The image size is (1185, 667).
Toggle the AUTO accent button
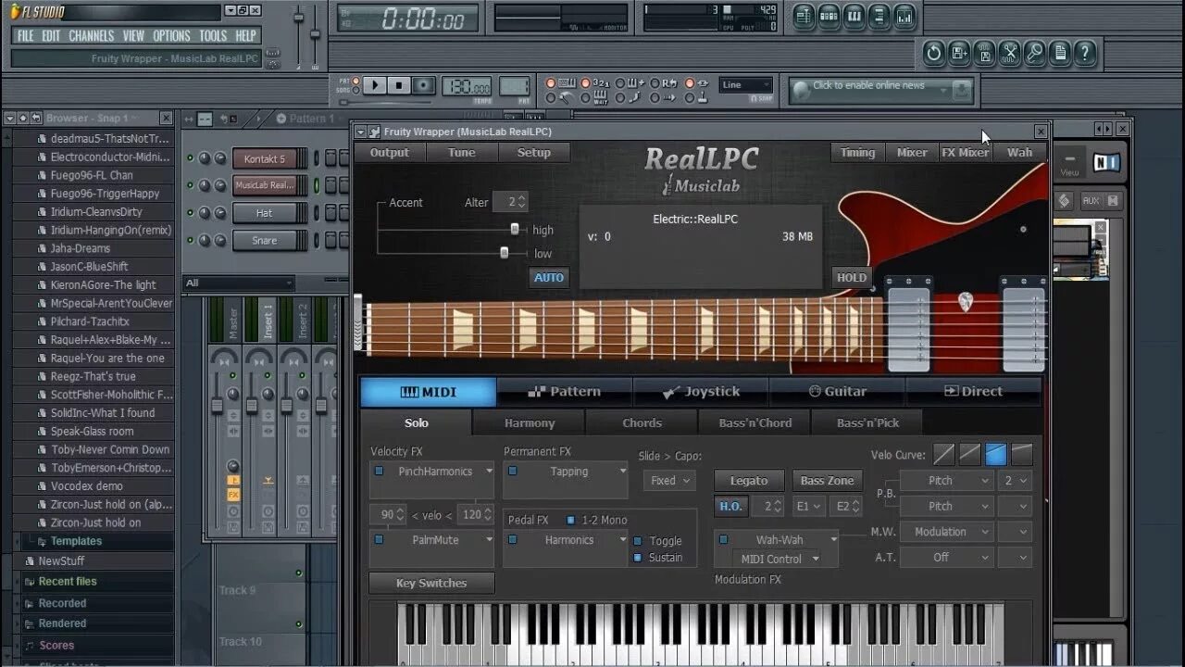[x=549, y=277]
